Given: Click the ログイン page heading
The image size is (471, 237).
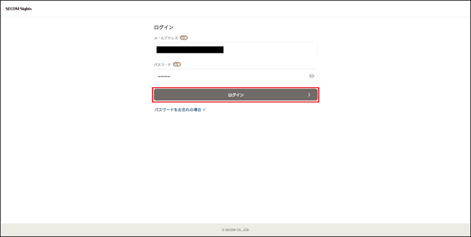Looking at the screenshot, I should click(164, 27).
